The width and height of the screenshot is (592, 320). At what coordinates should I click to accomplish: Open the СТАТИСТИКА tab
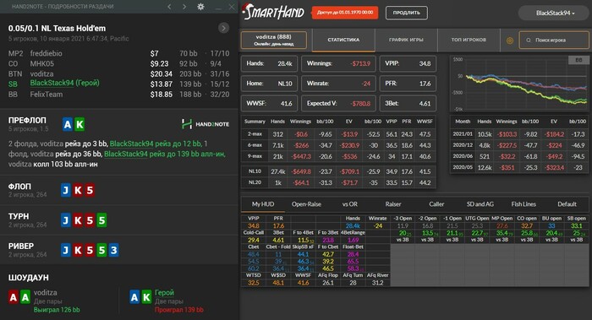pos(343,40)
